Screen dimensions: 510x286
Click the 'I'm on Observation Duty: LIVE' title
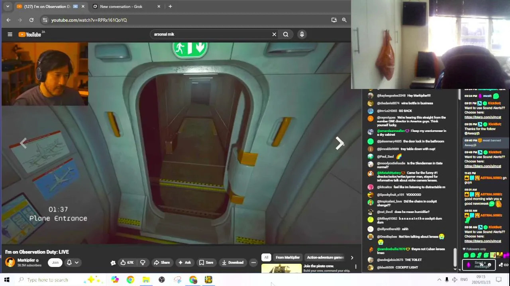[x=37, y=252]
